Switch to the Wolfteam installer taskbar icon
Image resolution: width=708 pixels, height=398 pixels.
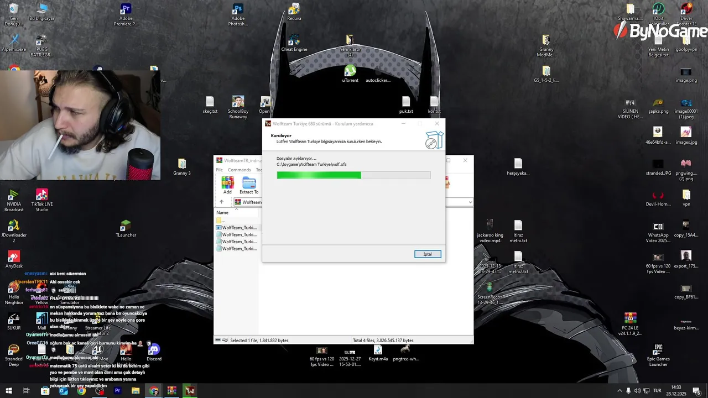pos(190,391)
